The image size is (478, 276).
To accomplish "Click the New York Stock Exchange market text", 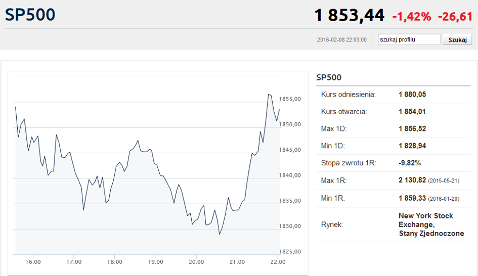I will [x=431, y=224].
